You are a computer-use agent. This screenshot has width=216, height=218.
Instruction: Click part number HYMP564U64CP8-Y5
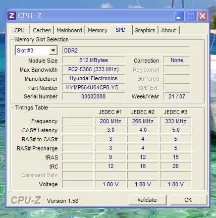pyautogui.click(x=93, y=87)
